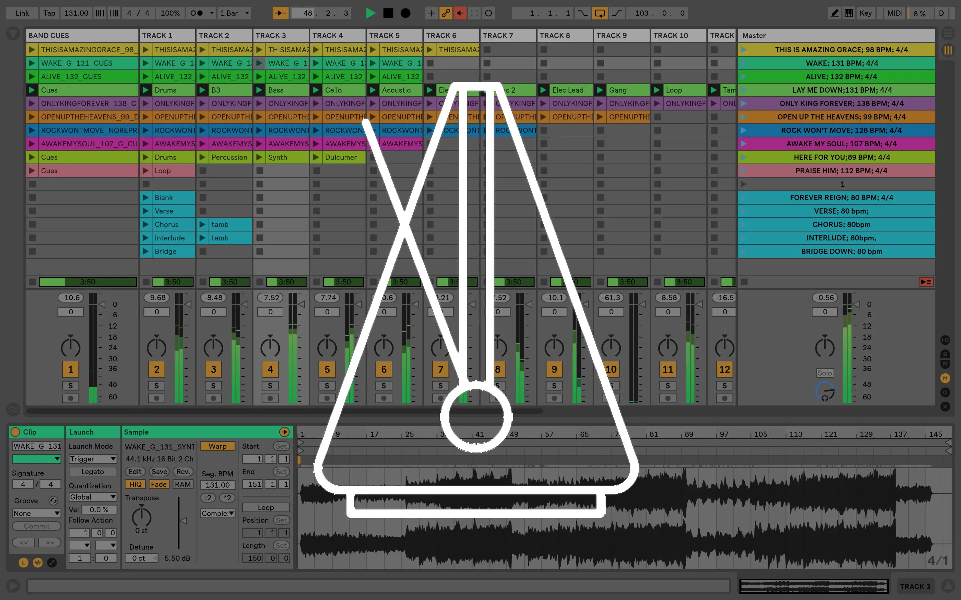The height and width of the screenshot is (600, 961).
Task: Click the draw/pencil mode icon
Action: click(834, 12)
